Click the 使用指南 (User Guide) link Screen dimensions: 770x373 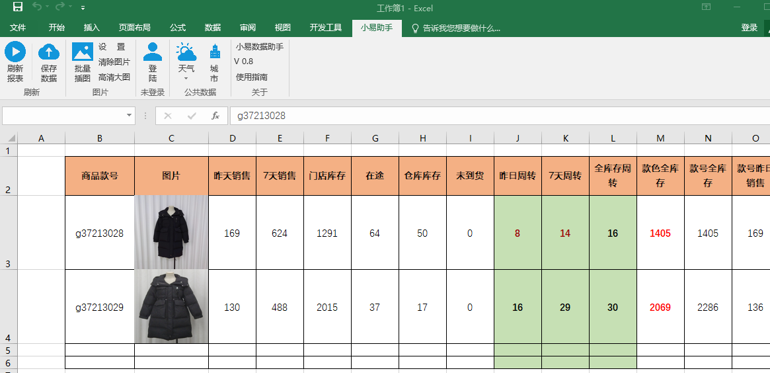pyautogui.click(x=252, y=77)
